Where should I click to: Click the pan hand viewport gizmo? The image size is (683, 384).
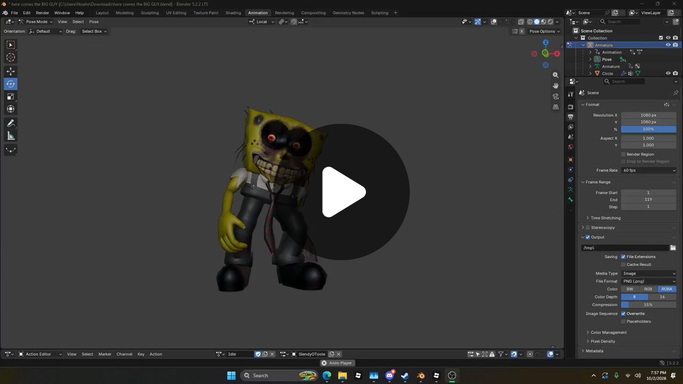click(556, 85)
